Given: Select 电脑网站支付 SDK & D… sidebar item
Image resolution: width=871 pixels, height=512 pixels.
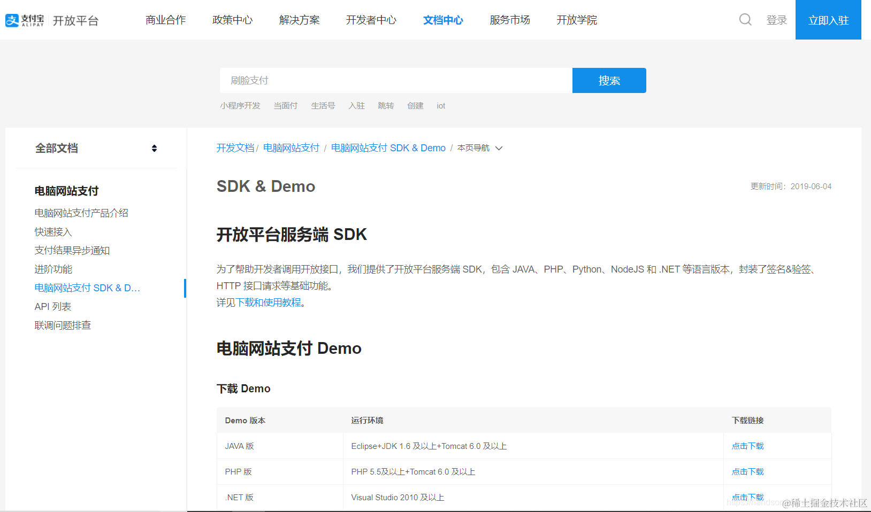Looking at the screenshot, I should [87, 288].
